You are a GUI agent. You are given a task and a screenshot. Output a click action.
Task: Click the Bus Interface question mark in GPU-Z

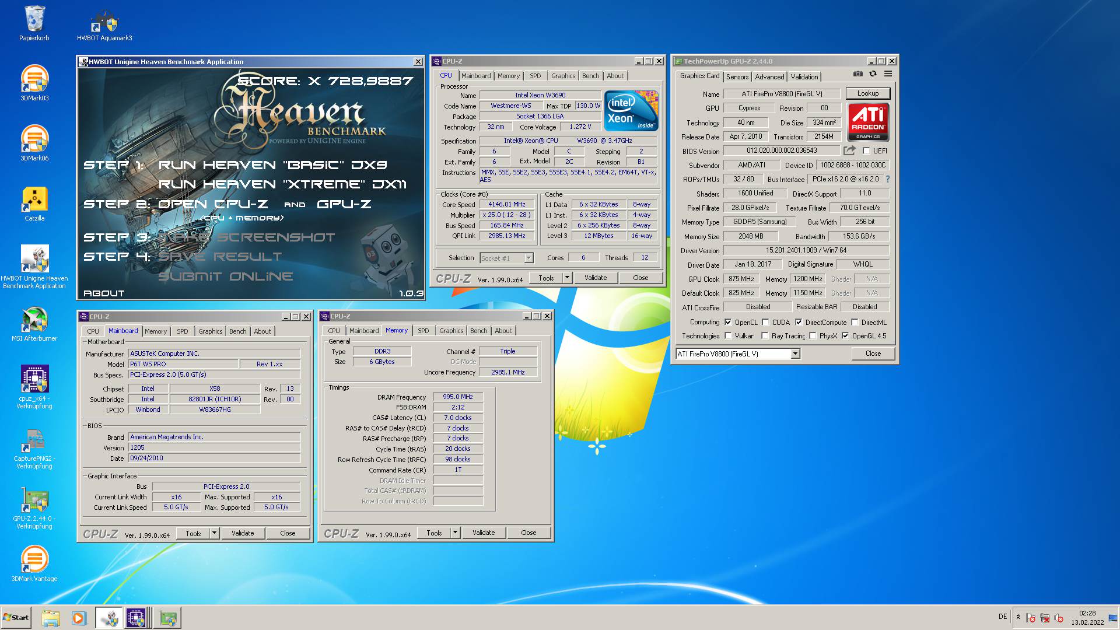[x=888, y=179]
